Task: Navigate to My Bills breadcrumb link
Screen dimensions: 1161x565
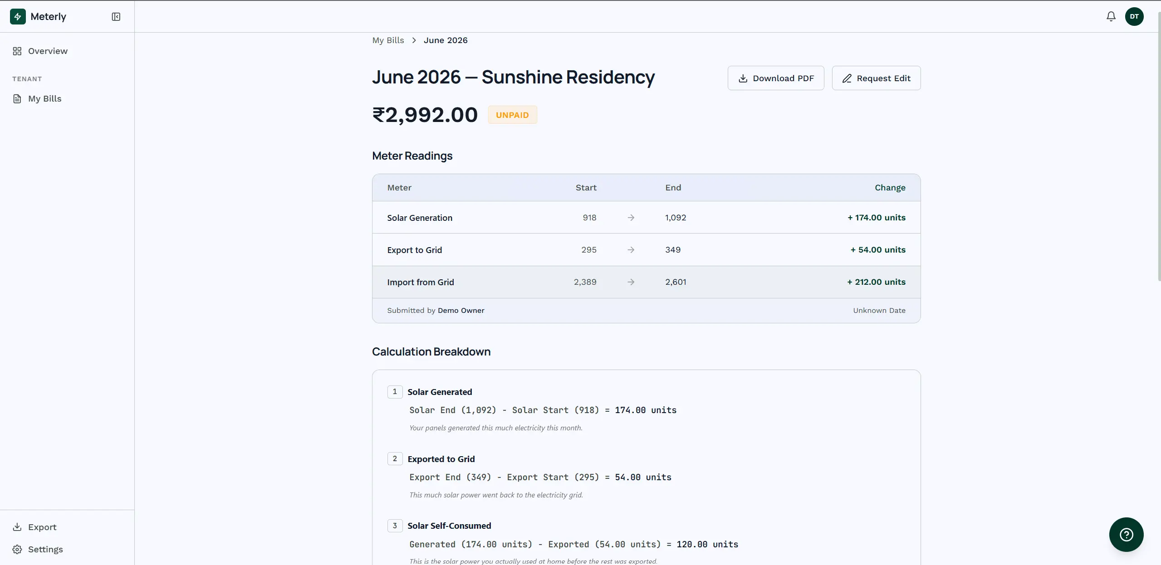Action: (x=388, y=40)
